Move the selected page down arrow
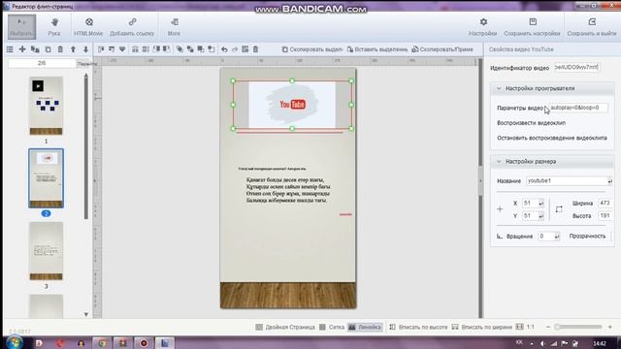621x349 pixels. pyautogui.click(x=86, y=49)
